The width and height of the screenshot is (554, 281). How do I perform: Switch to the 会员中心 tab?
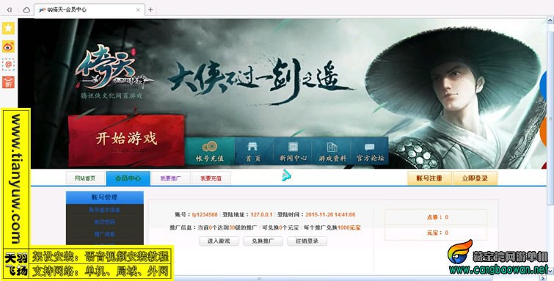coord(128,178)
